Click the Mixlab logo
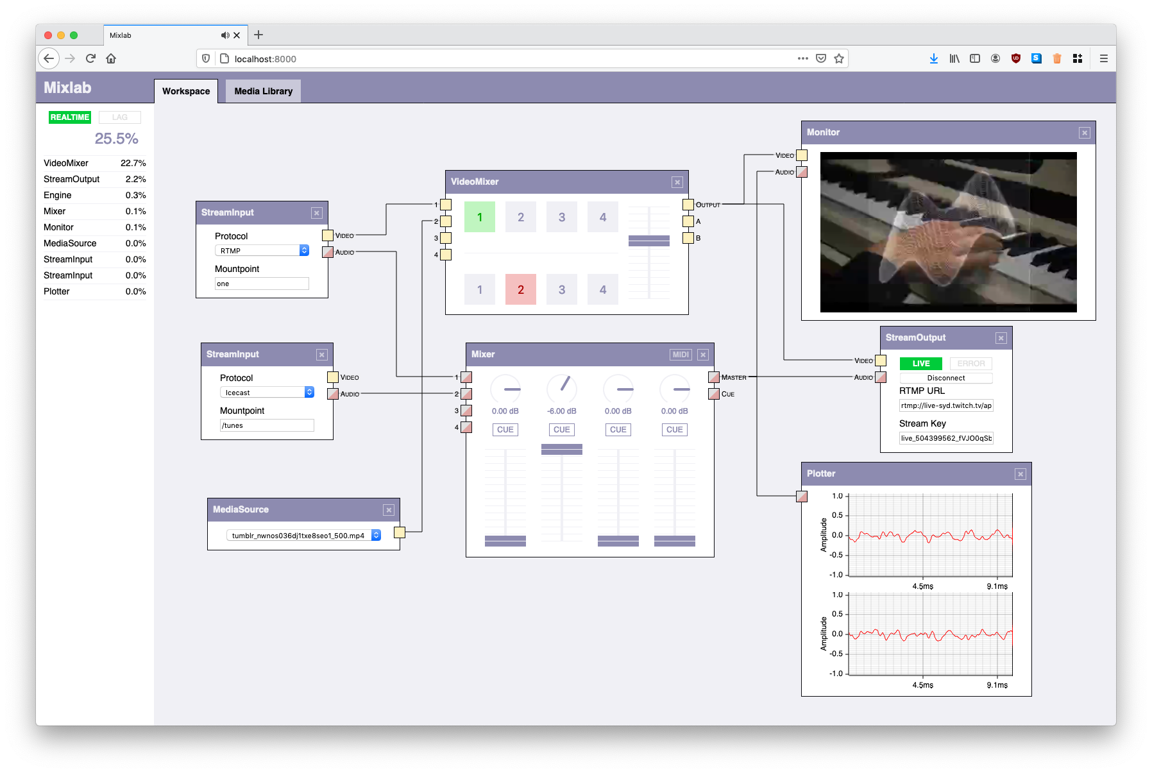 pyautogui.click(x=67, y=88)
